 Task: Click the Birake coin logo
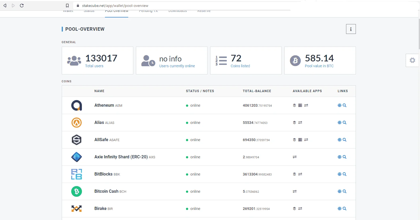pos(77,209)
